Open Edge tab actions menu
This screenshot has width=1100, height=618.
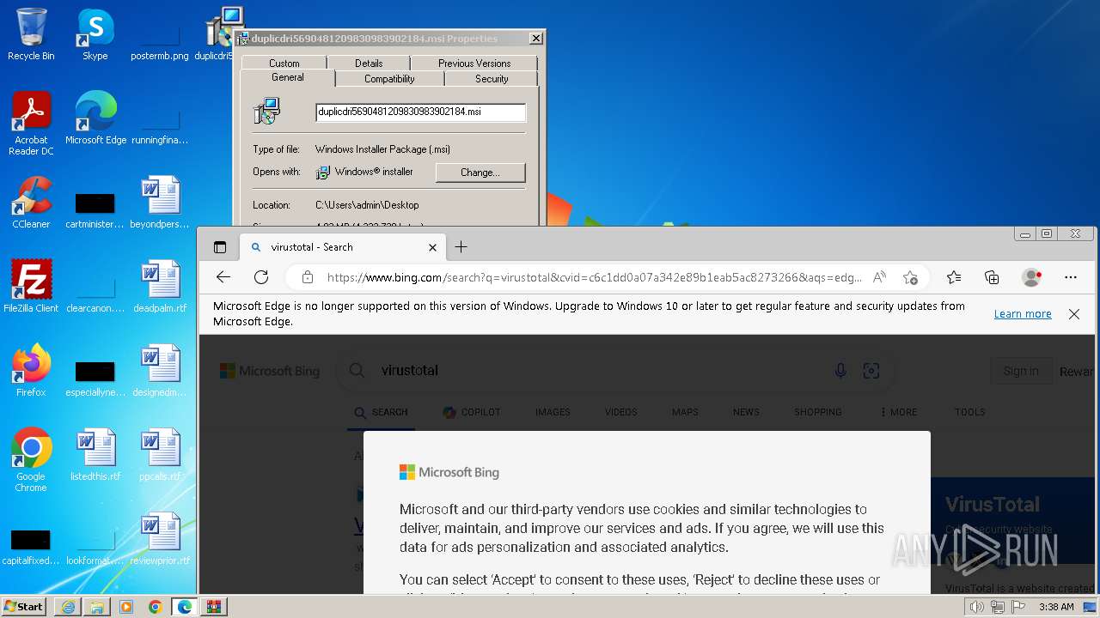[220, 247]
